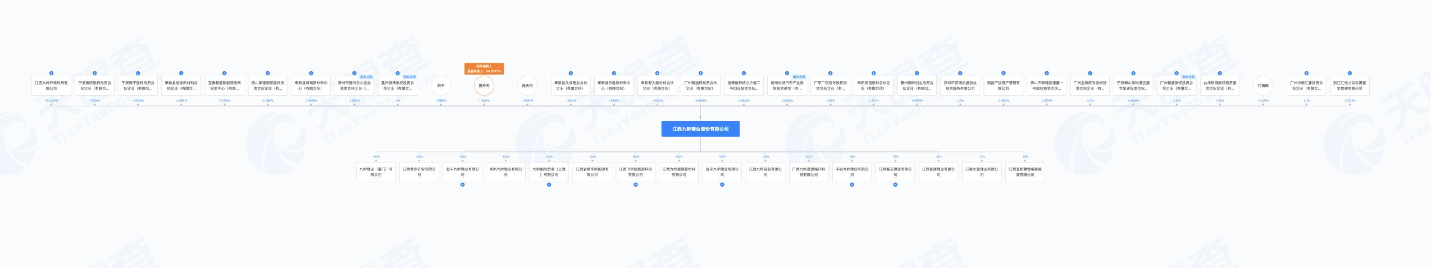
Task: Expand plus icon above 宜春赣盛新能源 node
Action: pos(224,73)
